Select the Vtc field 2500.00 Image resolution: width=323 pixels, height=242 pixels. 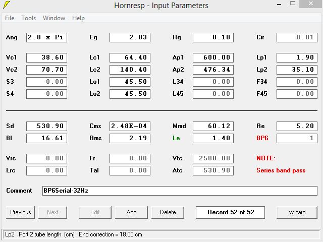click(x=213, y=158)
